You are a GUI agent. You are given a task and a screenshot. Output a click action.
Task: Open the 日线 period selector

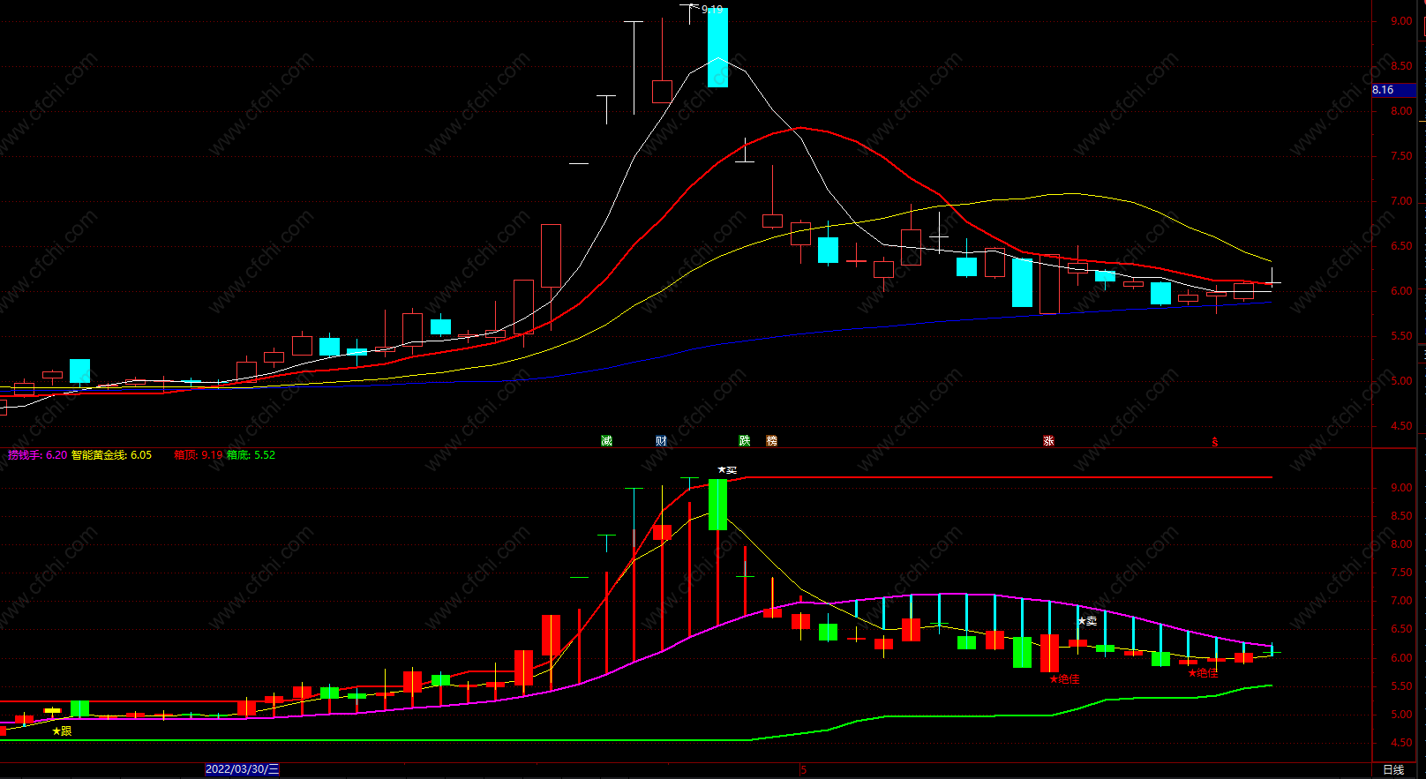pos(1393,770)
